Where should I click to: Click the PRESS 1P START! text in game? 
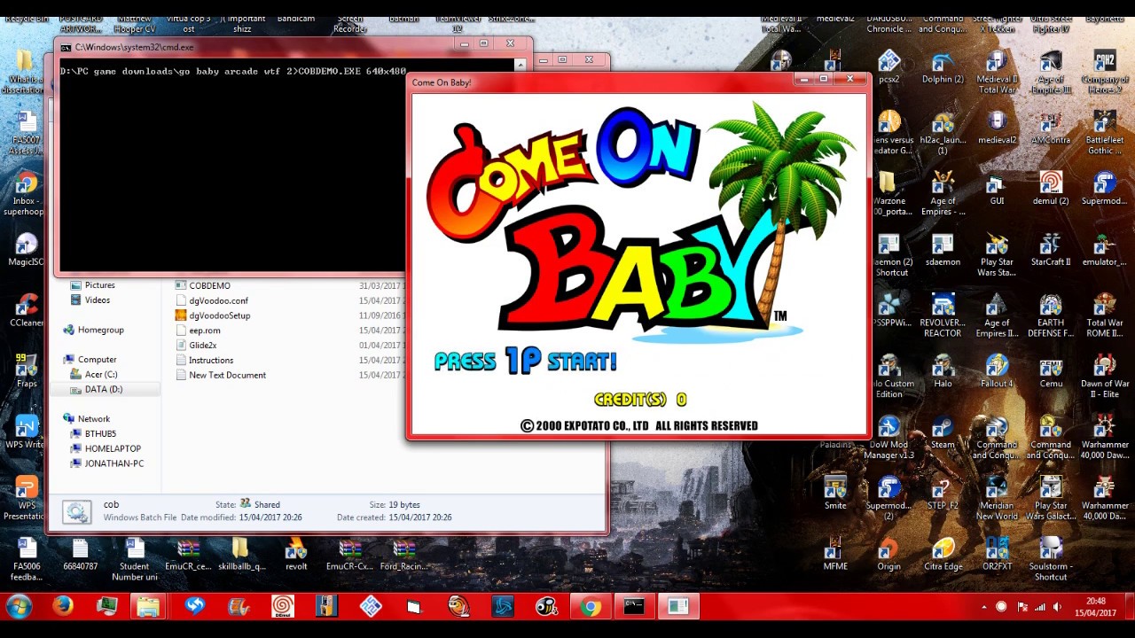525,361
